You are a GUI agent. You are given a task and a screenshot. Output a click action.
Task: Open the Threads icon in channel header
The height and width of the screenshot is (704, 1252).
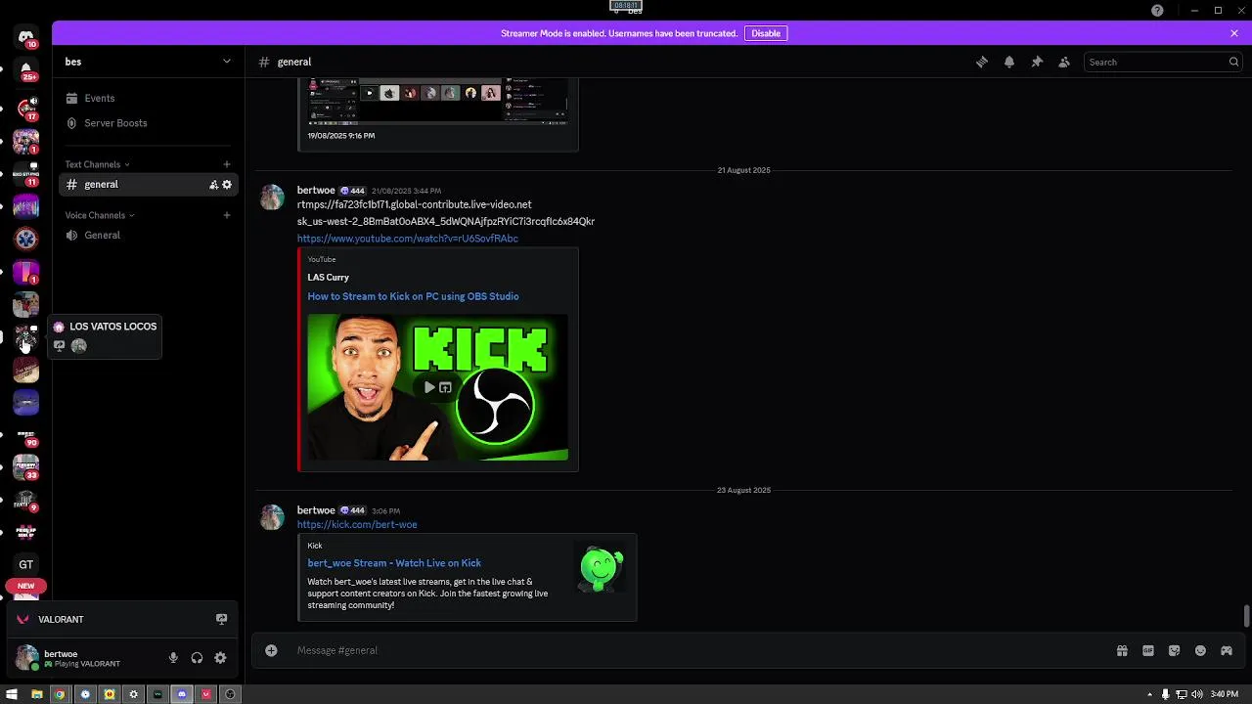click(982, 62)
